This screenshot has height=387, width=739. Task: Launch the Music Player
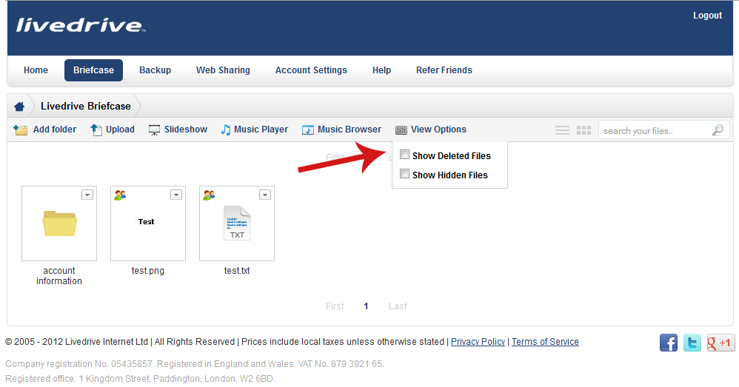(261, 129)
